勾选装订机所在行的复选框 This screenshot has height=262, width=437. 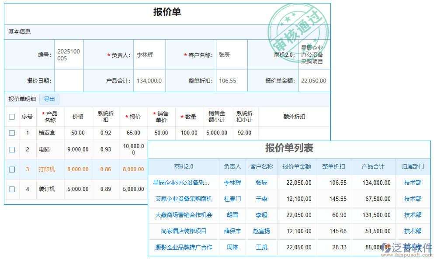point(12,189)
